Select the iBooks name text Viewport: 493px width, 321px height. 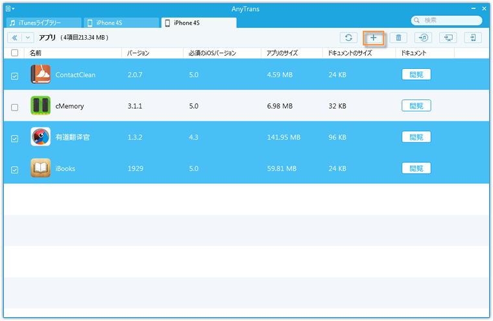point(65,168)
